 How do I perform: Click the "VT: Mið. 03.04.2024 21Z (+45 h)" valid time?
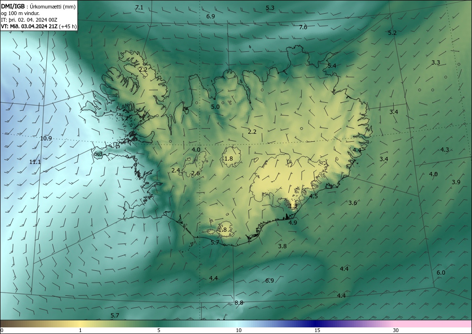(39, 26)
